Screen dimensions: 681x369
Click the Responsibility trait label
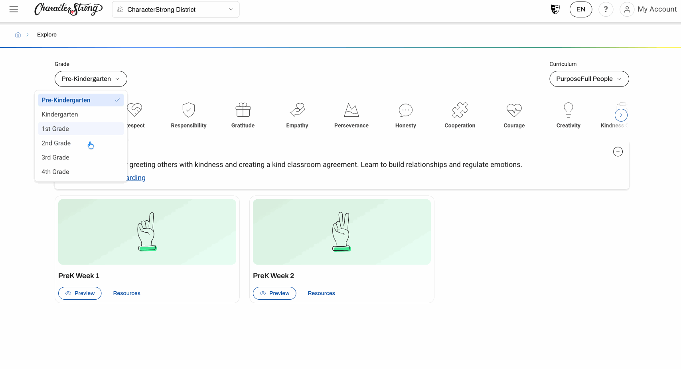click(x=189, y=126)
